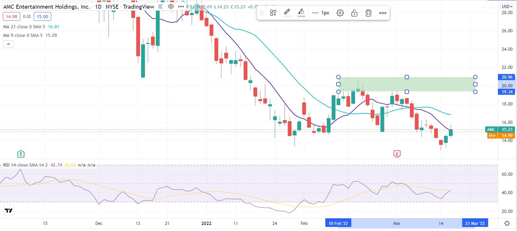Open the chart settings gear at bottom right
The image size is (517, 231).
point(507,223)
